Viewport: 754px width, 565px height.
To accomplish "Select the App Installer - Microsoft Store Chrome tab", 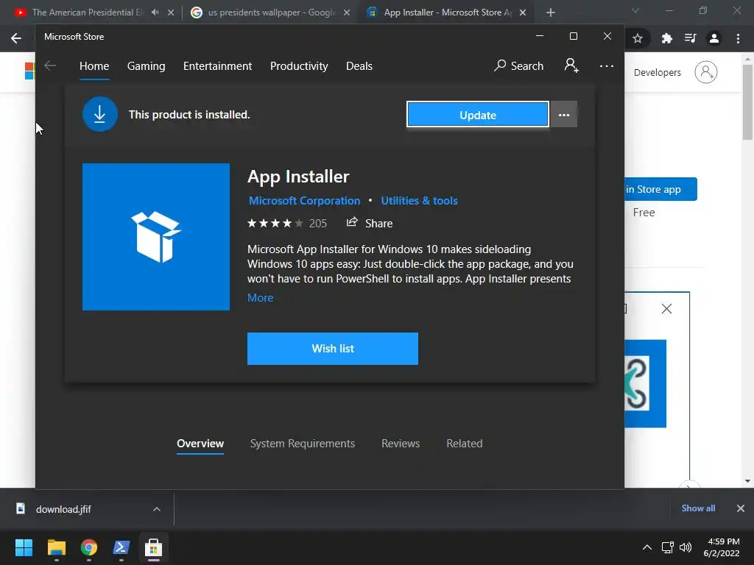I will click(447, 13).
